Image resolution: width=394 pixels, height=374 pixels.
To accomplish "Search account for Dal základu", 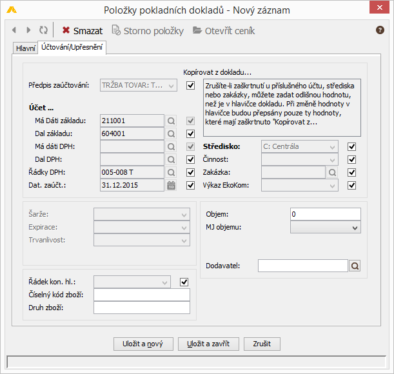I will pos(171,133).
